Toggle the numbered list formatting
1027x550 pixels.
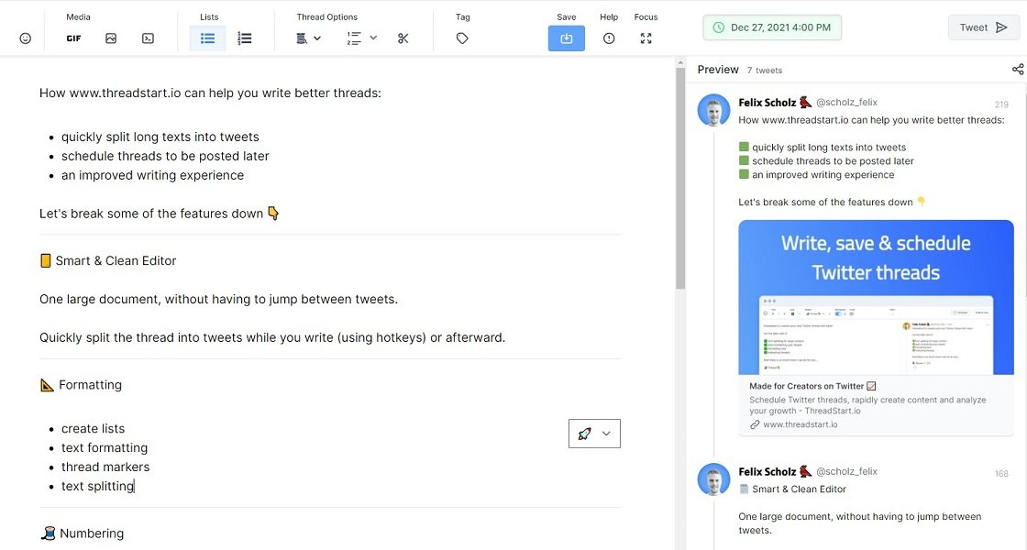(244, 38)
